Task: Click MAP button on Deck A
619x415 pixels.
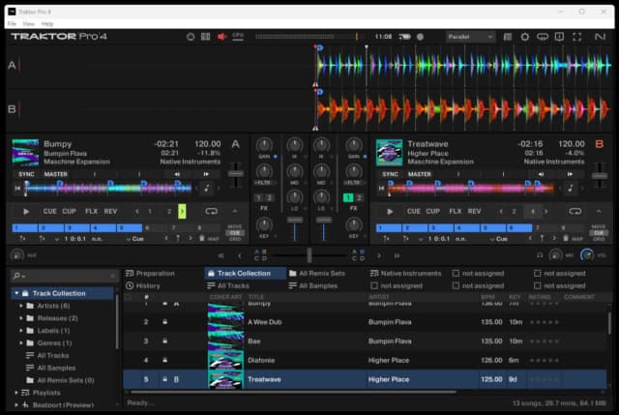Action: tap(214, 239)
